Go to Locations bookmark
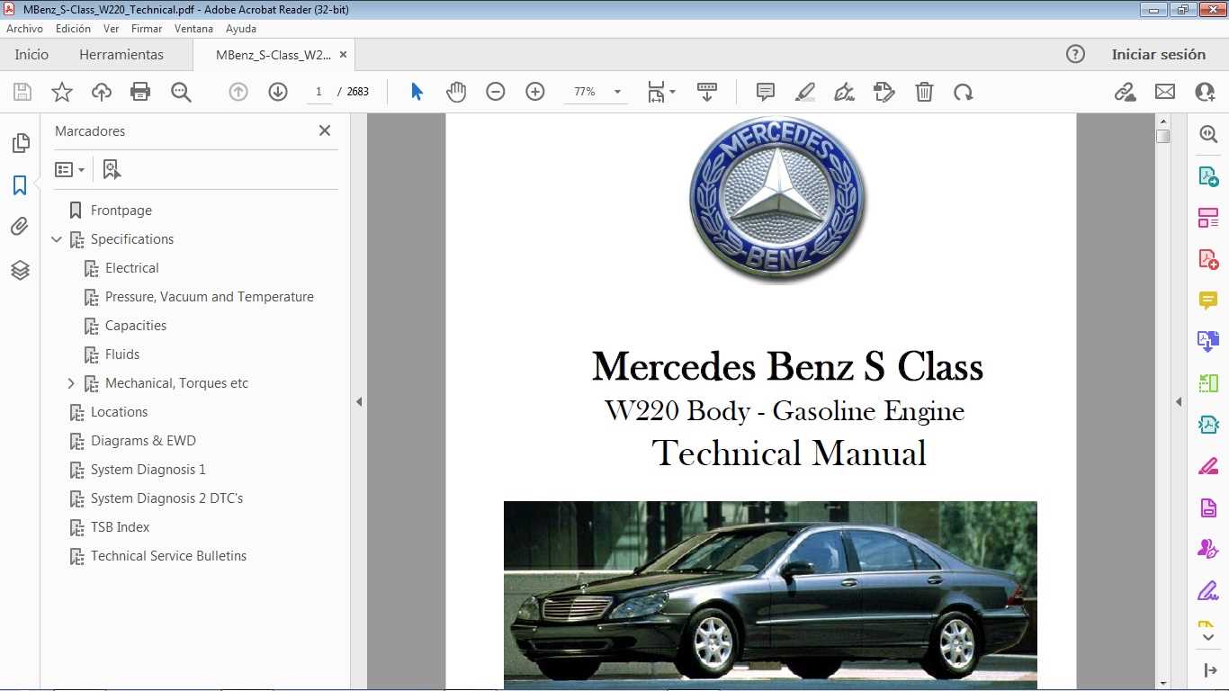Screen dimensions: 1229x691 (x=120, y=412)
